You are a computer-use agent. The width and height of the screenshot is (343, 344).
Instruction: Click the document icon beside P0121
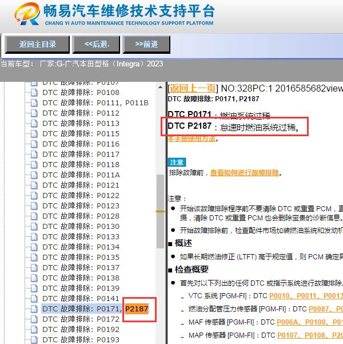[x=34, y=185]
